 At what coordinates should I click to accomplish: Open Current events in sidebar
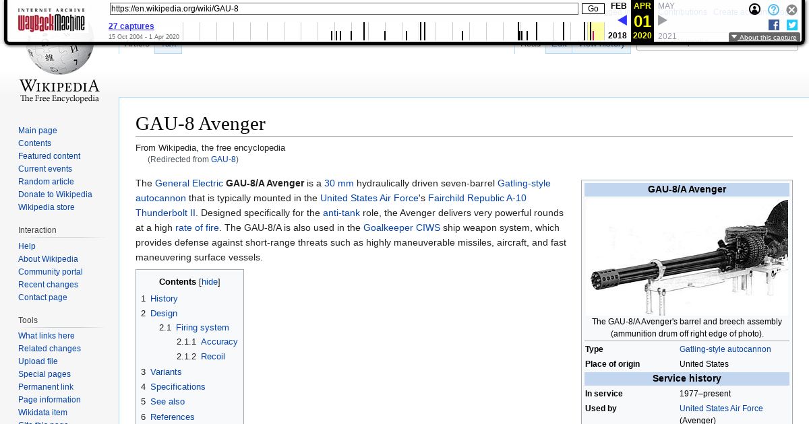pos(45,169)
